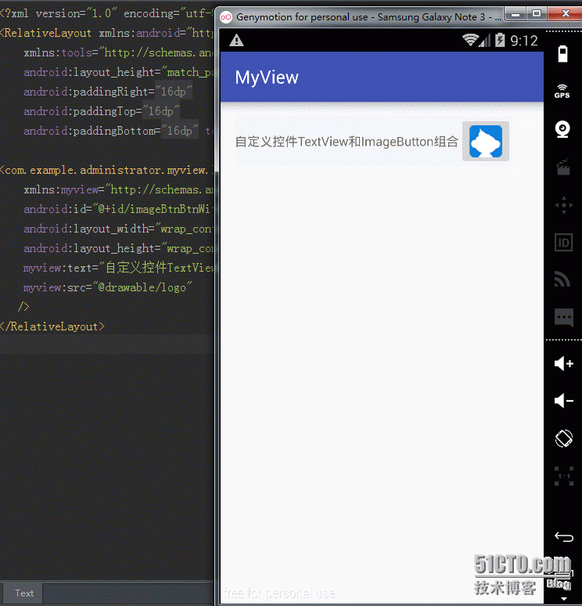Click the xmlns:myview namespace line
This screenshot has height=606, width=582.
tap(118, 189)
